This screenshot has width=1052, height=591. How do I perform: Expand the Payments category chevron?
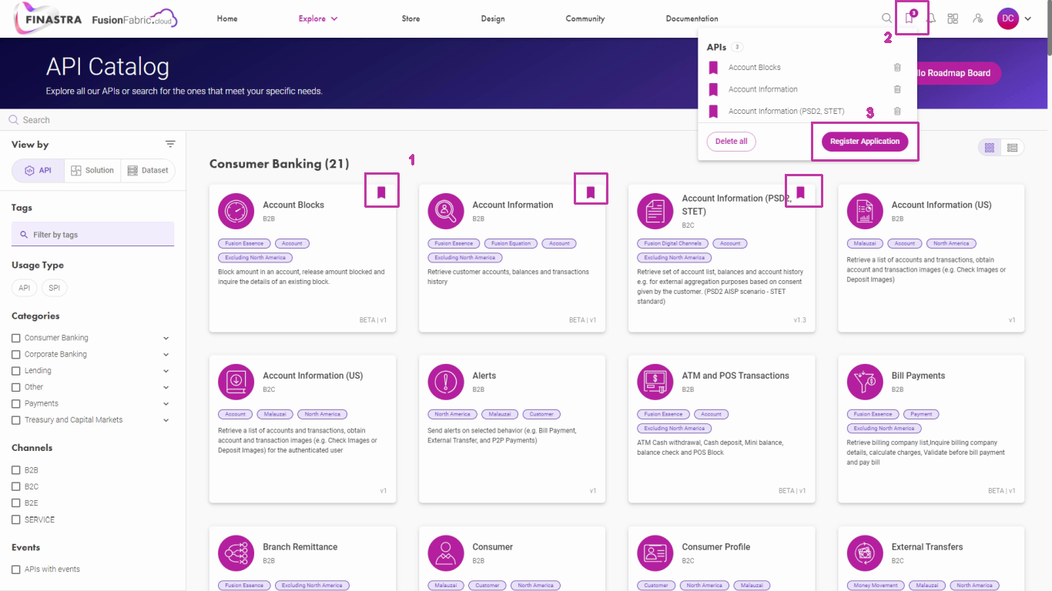point(166,404)
